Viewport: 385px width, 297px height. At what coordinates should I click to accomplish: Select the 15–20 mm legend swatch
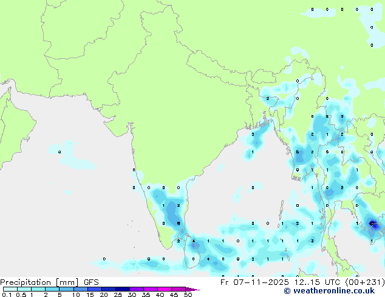[95, 289]
